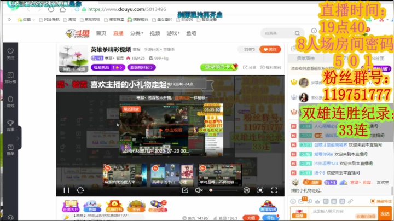Image resolution: width=394 pixels, height=221 pixels.
Task: Open 赛事 trophy in left sidebar
Action: [10, 126]
